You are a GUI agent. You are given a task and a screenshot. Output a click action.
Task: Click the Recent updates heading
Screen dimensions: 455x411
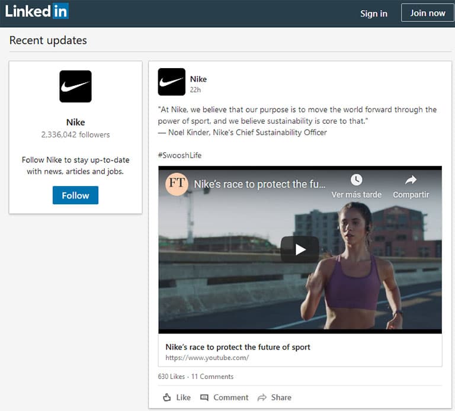point(48,40)
